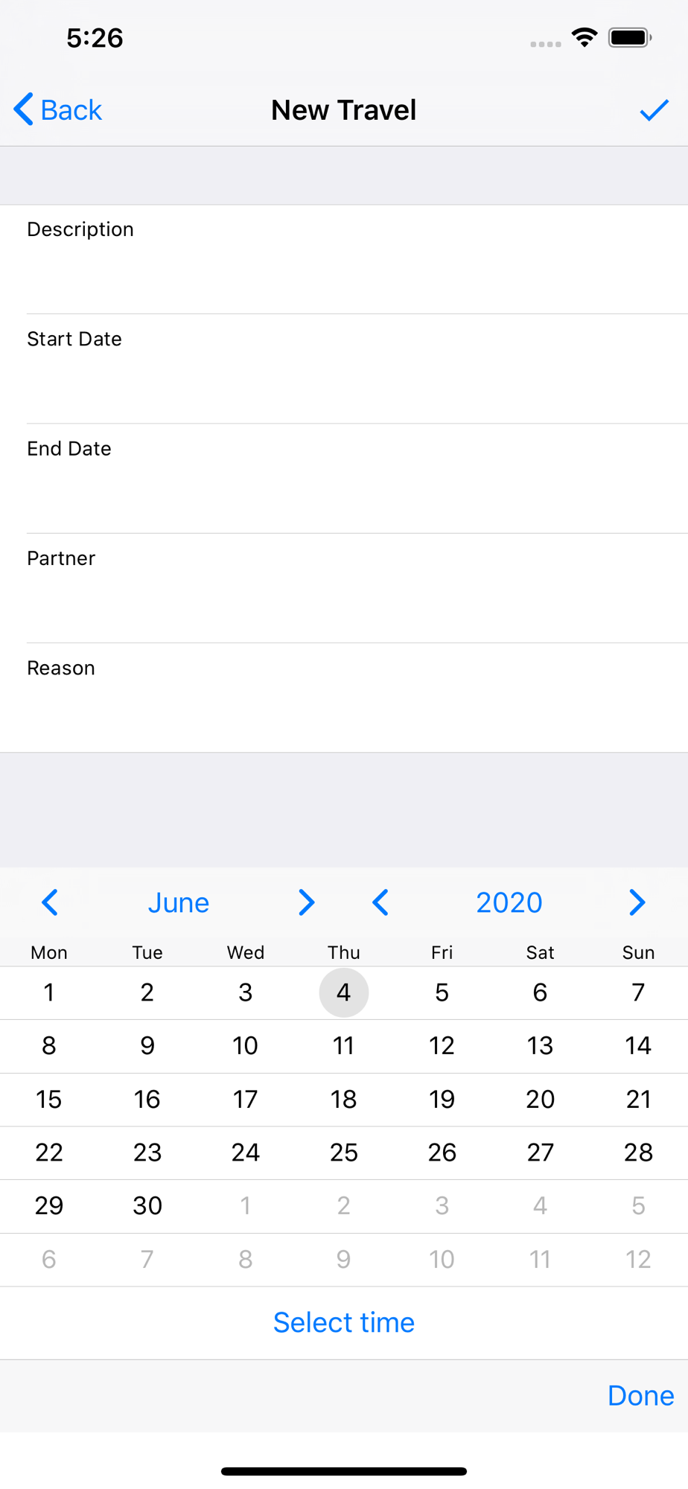688x1489 pixels.
Task: Advance to next year after 2020
Action: (637, 902)
